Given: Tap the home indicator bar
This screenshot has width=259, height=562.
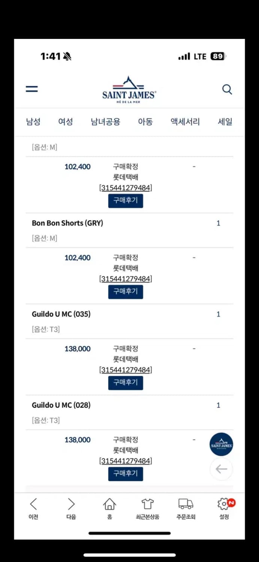Looking at the screenshot, I should (x=129, y=533).
